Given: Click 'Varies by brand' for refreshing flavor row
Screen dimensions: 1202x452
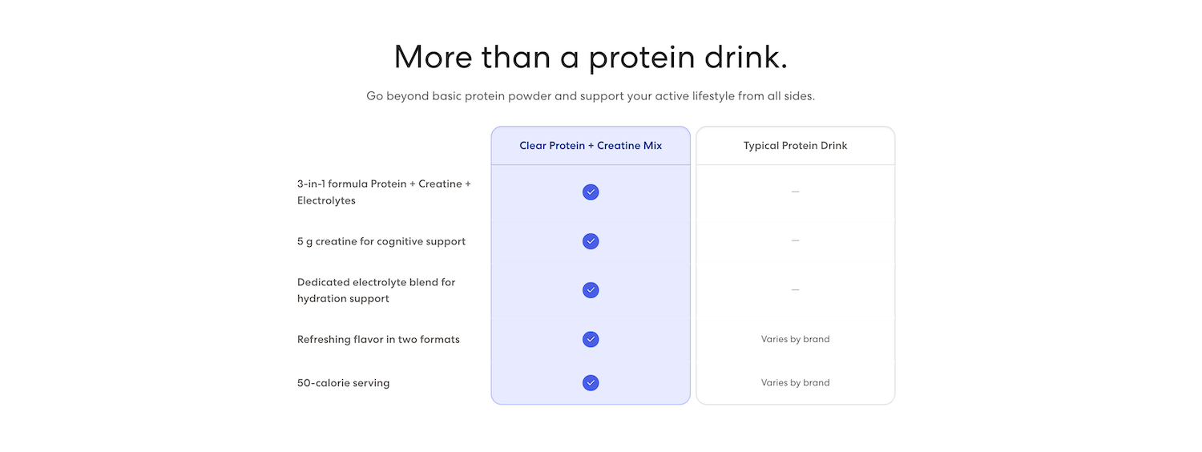Looking at the screenshot, I should tap(795, 339).
